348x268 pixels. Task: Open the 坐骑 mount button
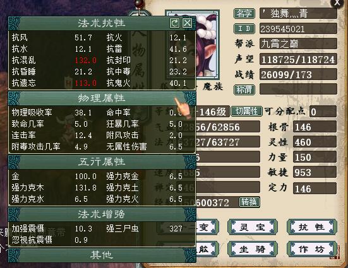coord(253,249)
